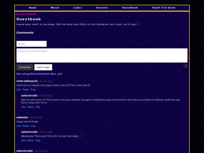Reply to rome (alienyuri)'s comment
Image resolution: width=204 pixels, height=153 pixels.
pyautogui.click(x=26, y=90)
